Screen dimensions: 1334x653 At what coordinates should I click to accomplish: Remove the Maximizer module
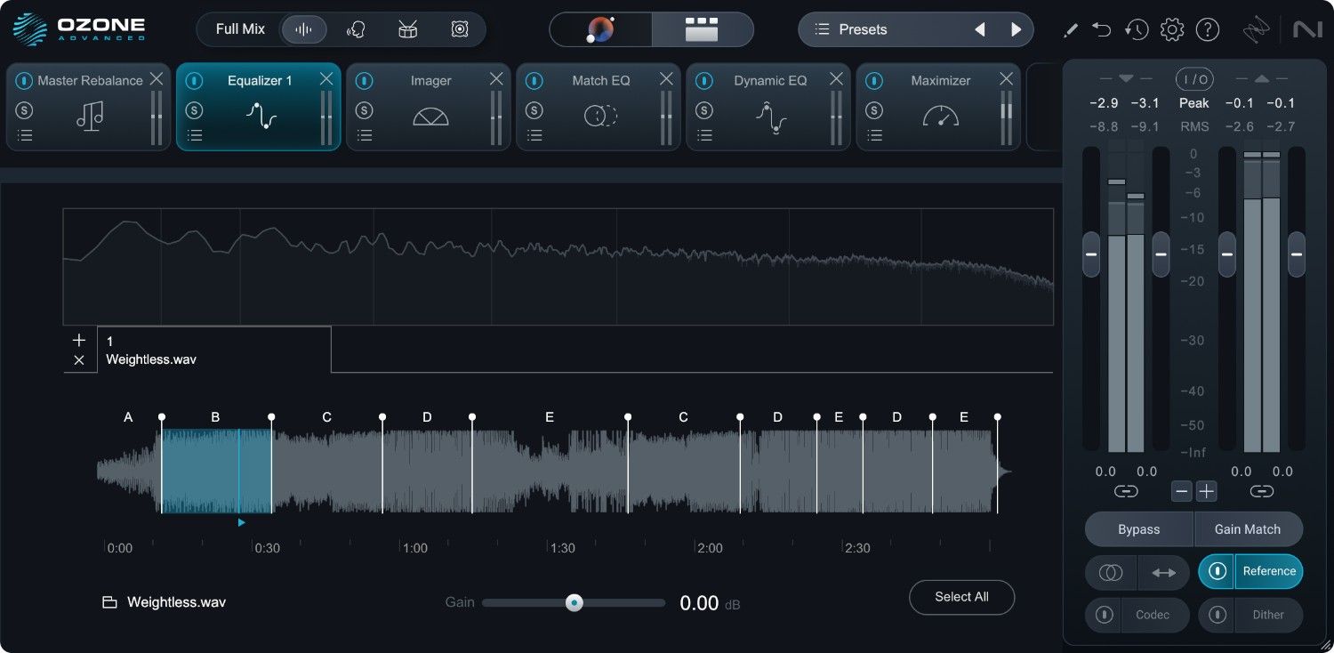(1006, 79)
